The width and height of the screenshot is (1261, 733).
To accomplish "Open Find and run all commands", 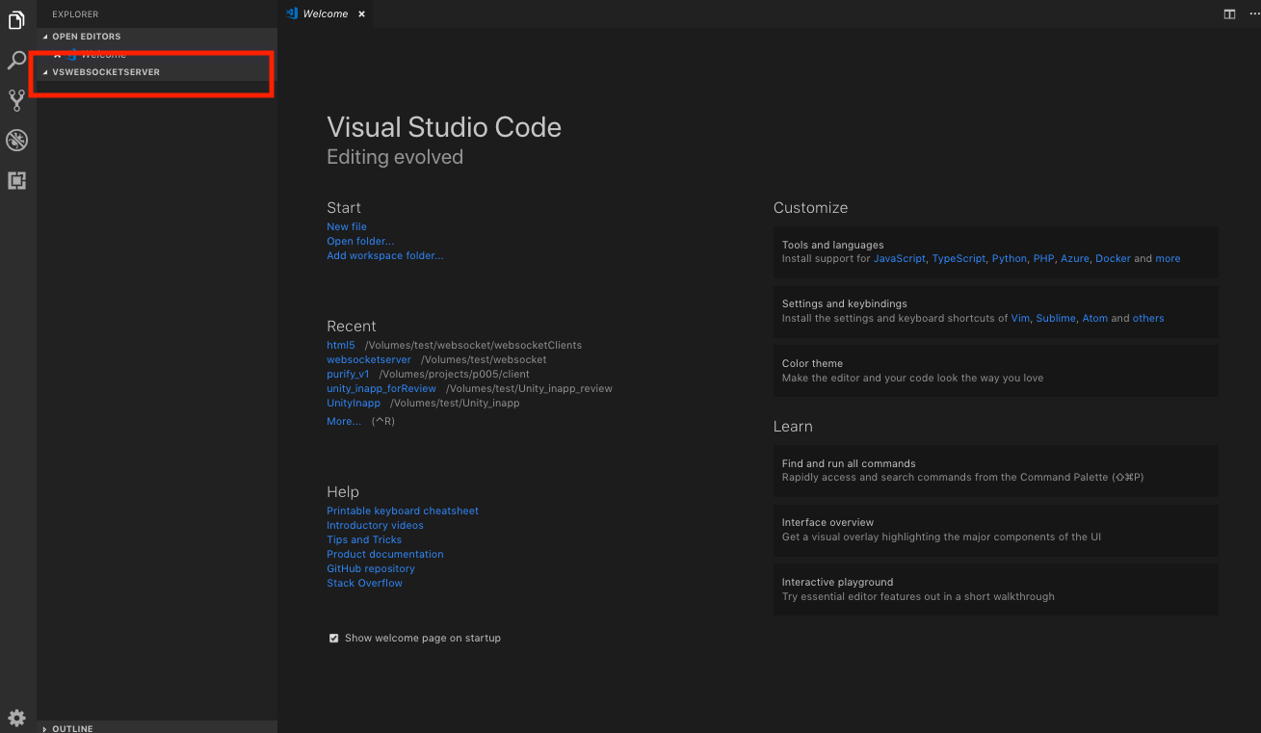I will (995, 470).
